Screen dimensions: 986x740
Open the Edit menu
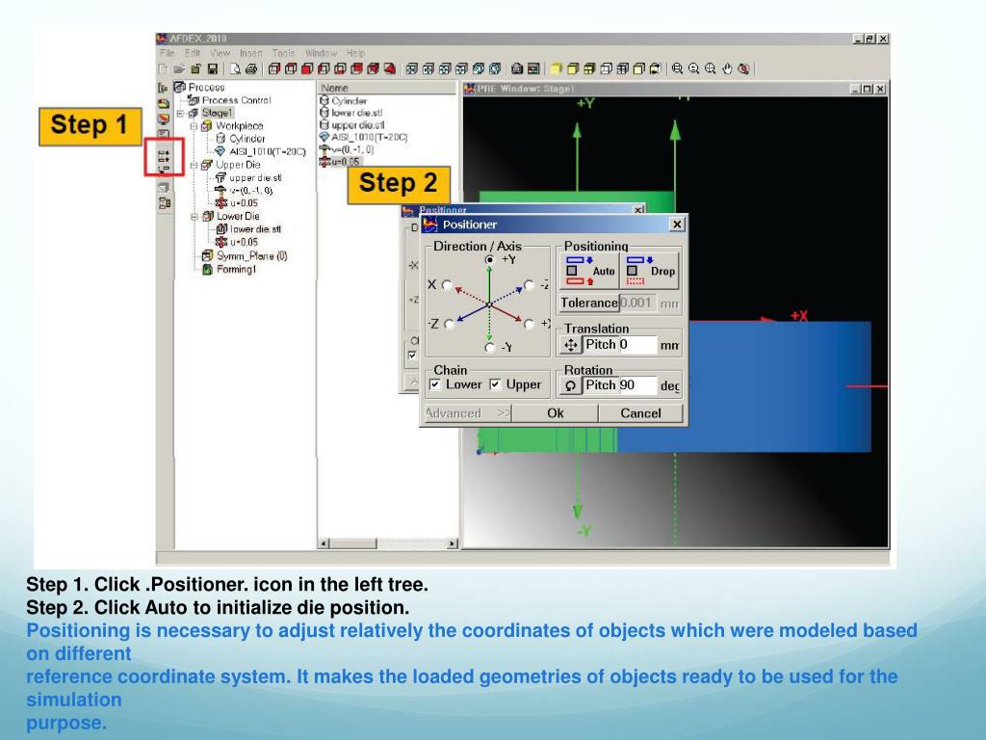point(193,54)
